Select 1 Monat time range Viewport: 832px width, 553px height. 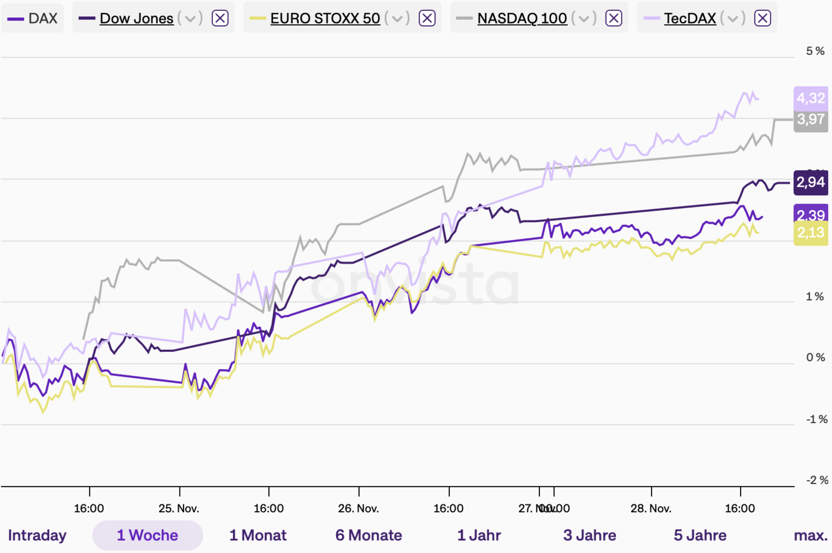coord(258,535)
